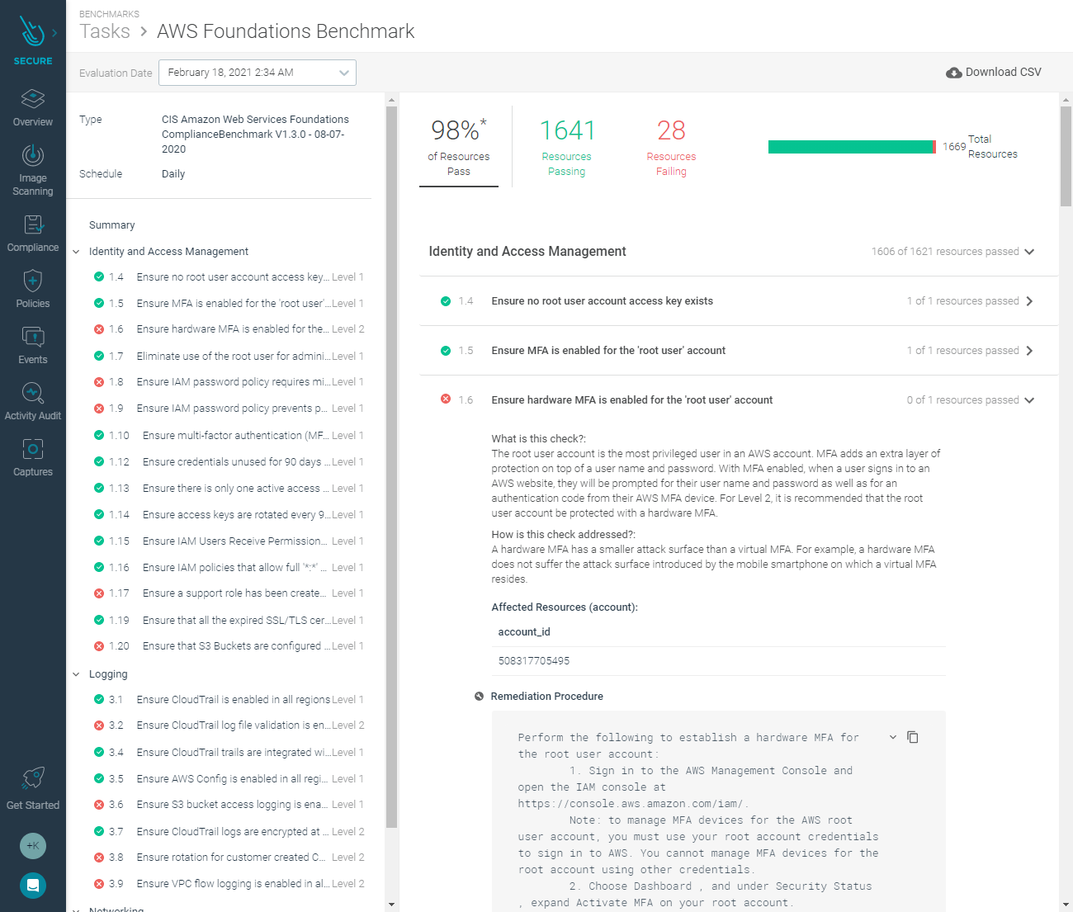
Task: Open the Events section icon
Action: click(x=33, y=337)
